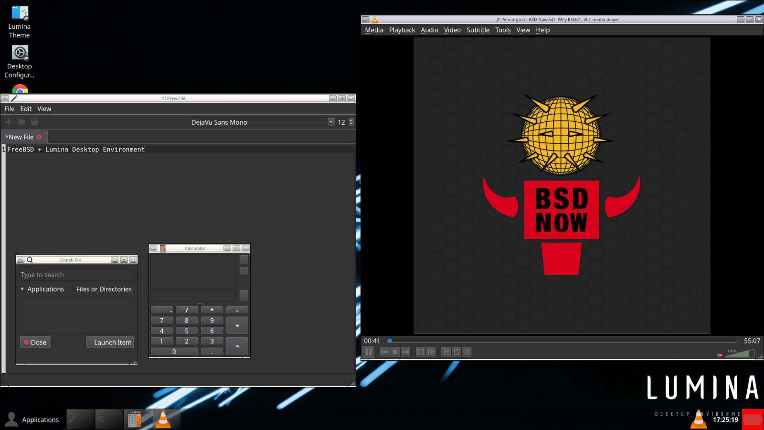This screenshot has width=764, height=430.
Task: Open VLC Playback menu
Action: tap(402, 30)
